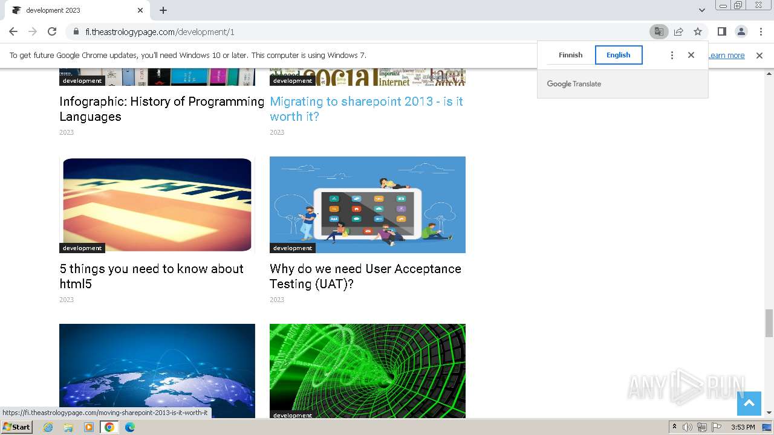Screen dimensions: 774x435
Task: Open Migrating to sharepoint 2013 article
Action: click(x=366, y=109)
